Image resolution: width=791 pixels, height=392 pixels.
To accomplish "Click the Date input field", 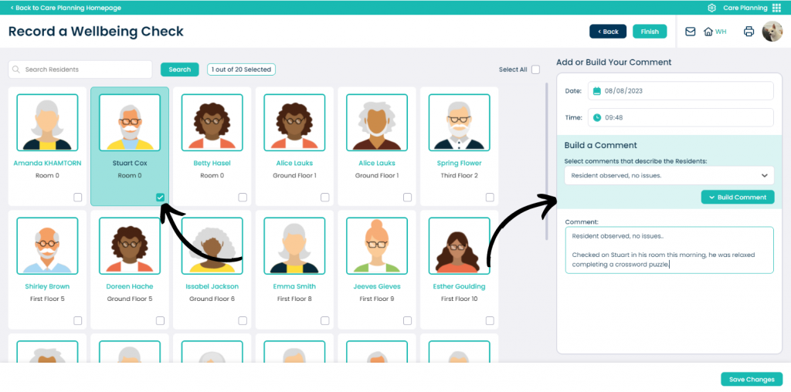I will pyautogui.click(x=681, y=91).
